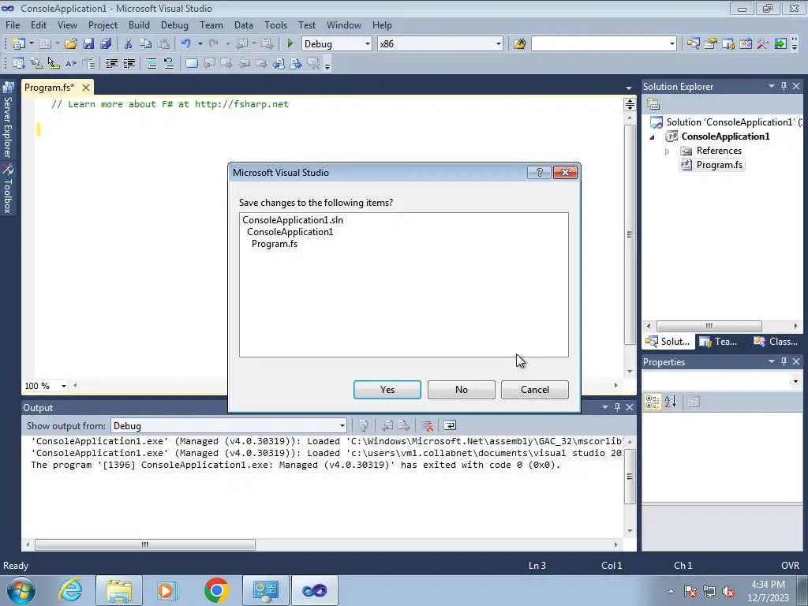Click the Help question mark in dialog
The width and height of the screenshot is (808, 606).
(x=539, y=173)
